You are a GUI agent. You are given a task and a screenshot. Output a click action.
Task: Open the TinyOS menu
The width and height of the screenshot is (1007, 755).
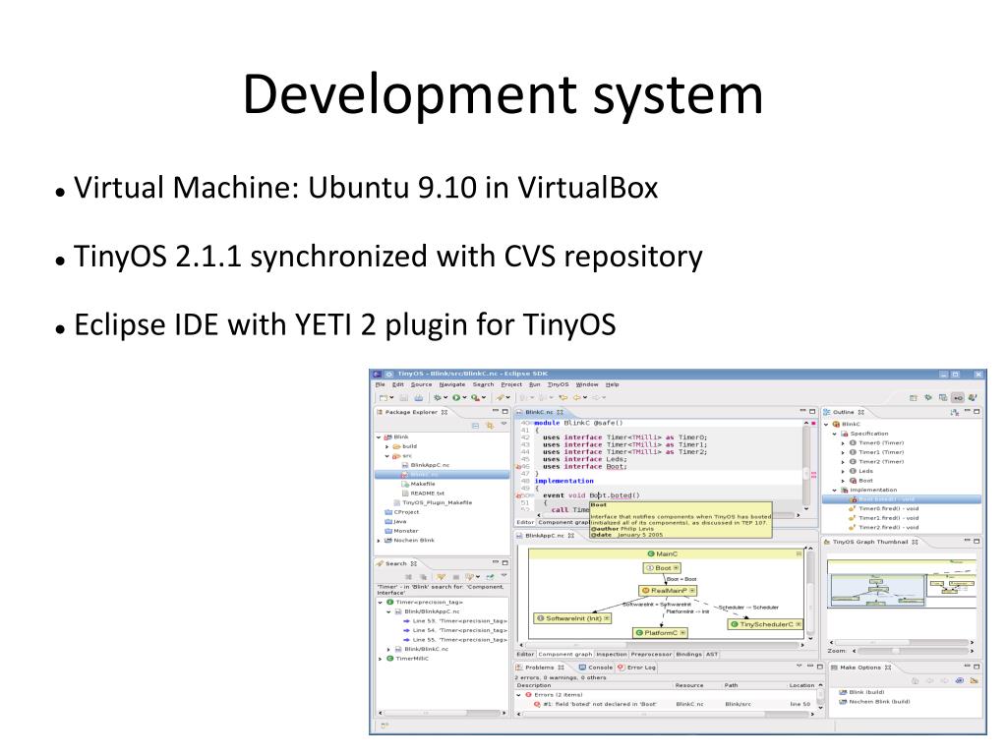click(559, 384)
